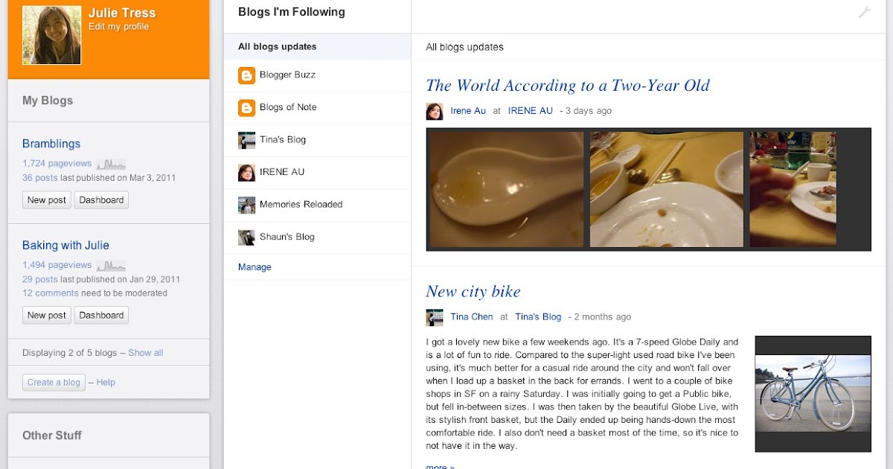This screenshot has height=469, width=893.
Task: Click the Create a blog button
Action: 54,383
